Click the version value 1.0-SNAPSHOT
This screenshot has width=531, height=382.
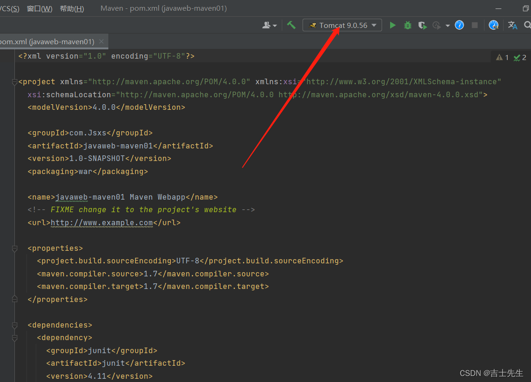click(x=97, y=158)
